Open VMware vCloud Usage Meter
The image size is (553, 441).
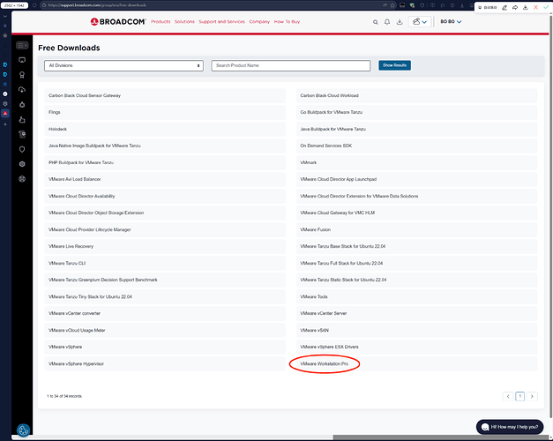click(x=165, y=330)
